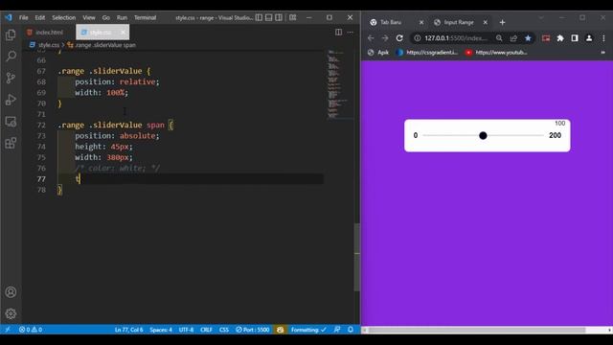This screenshot has height=345, width=613.
Task: Click the feedback icon in status bar
Action: click(337, 330)
